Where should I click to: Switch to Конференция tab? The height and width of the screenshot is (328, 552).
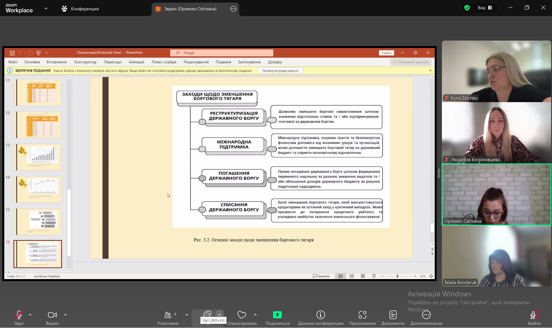(80, 9)
